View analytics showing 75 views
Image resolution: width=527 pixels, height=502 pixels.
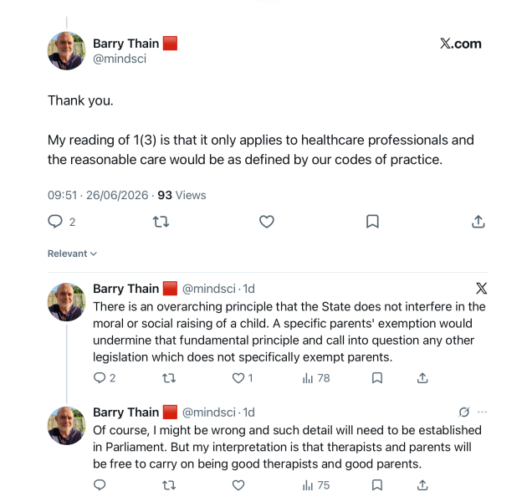pyautogui.click(x=316, y=485)
